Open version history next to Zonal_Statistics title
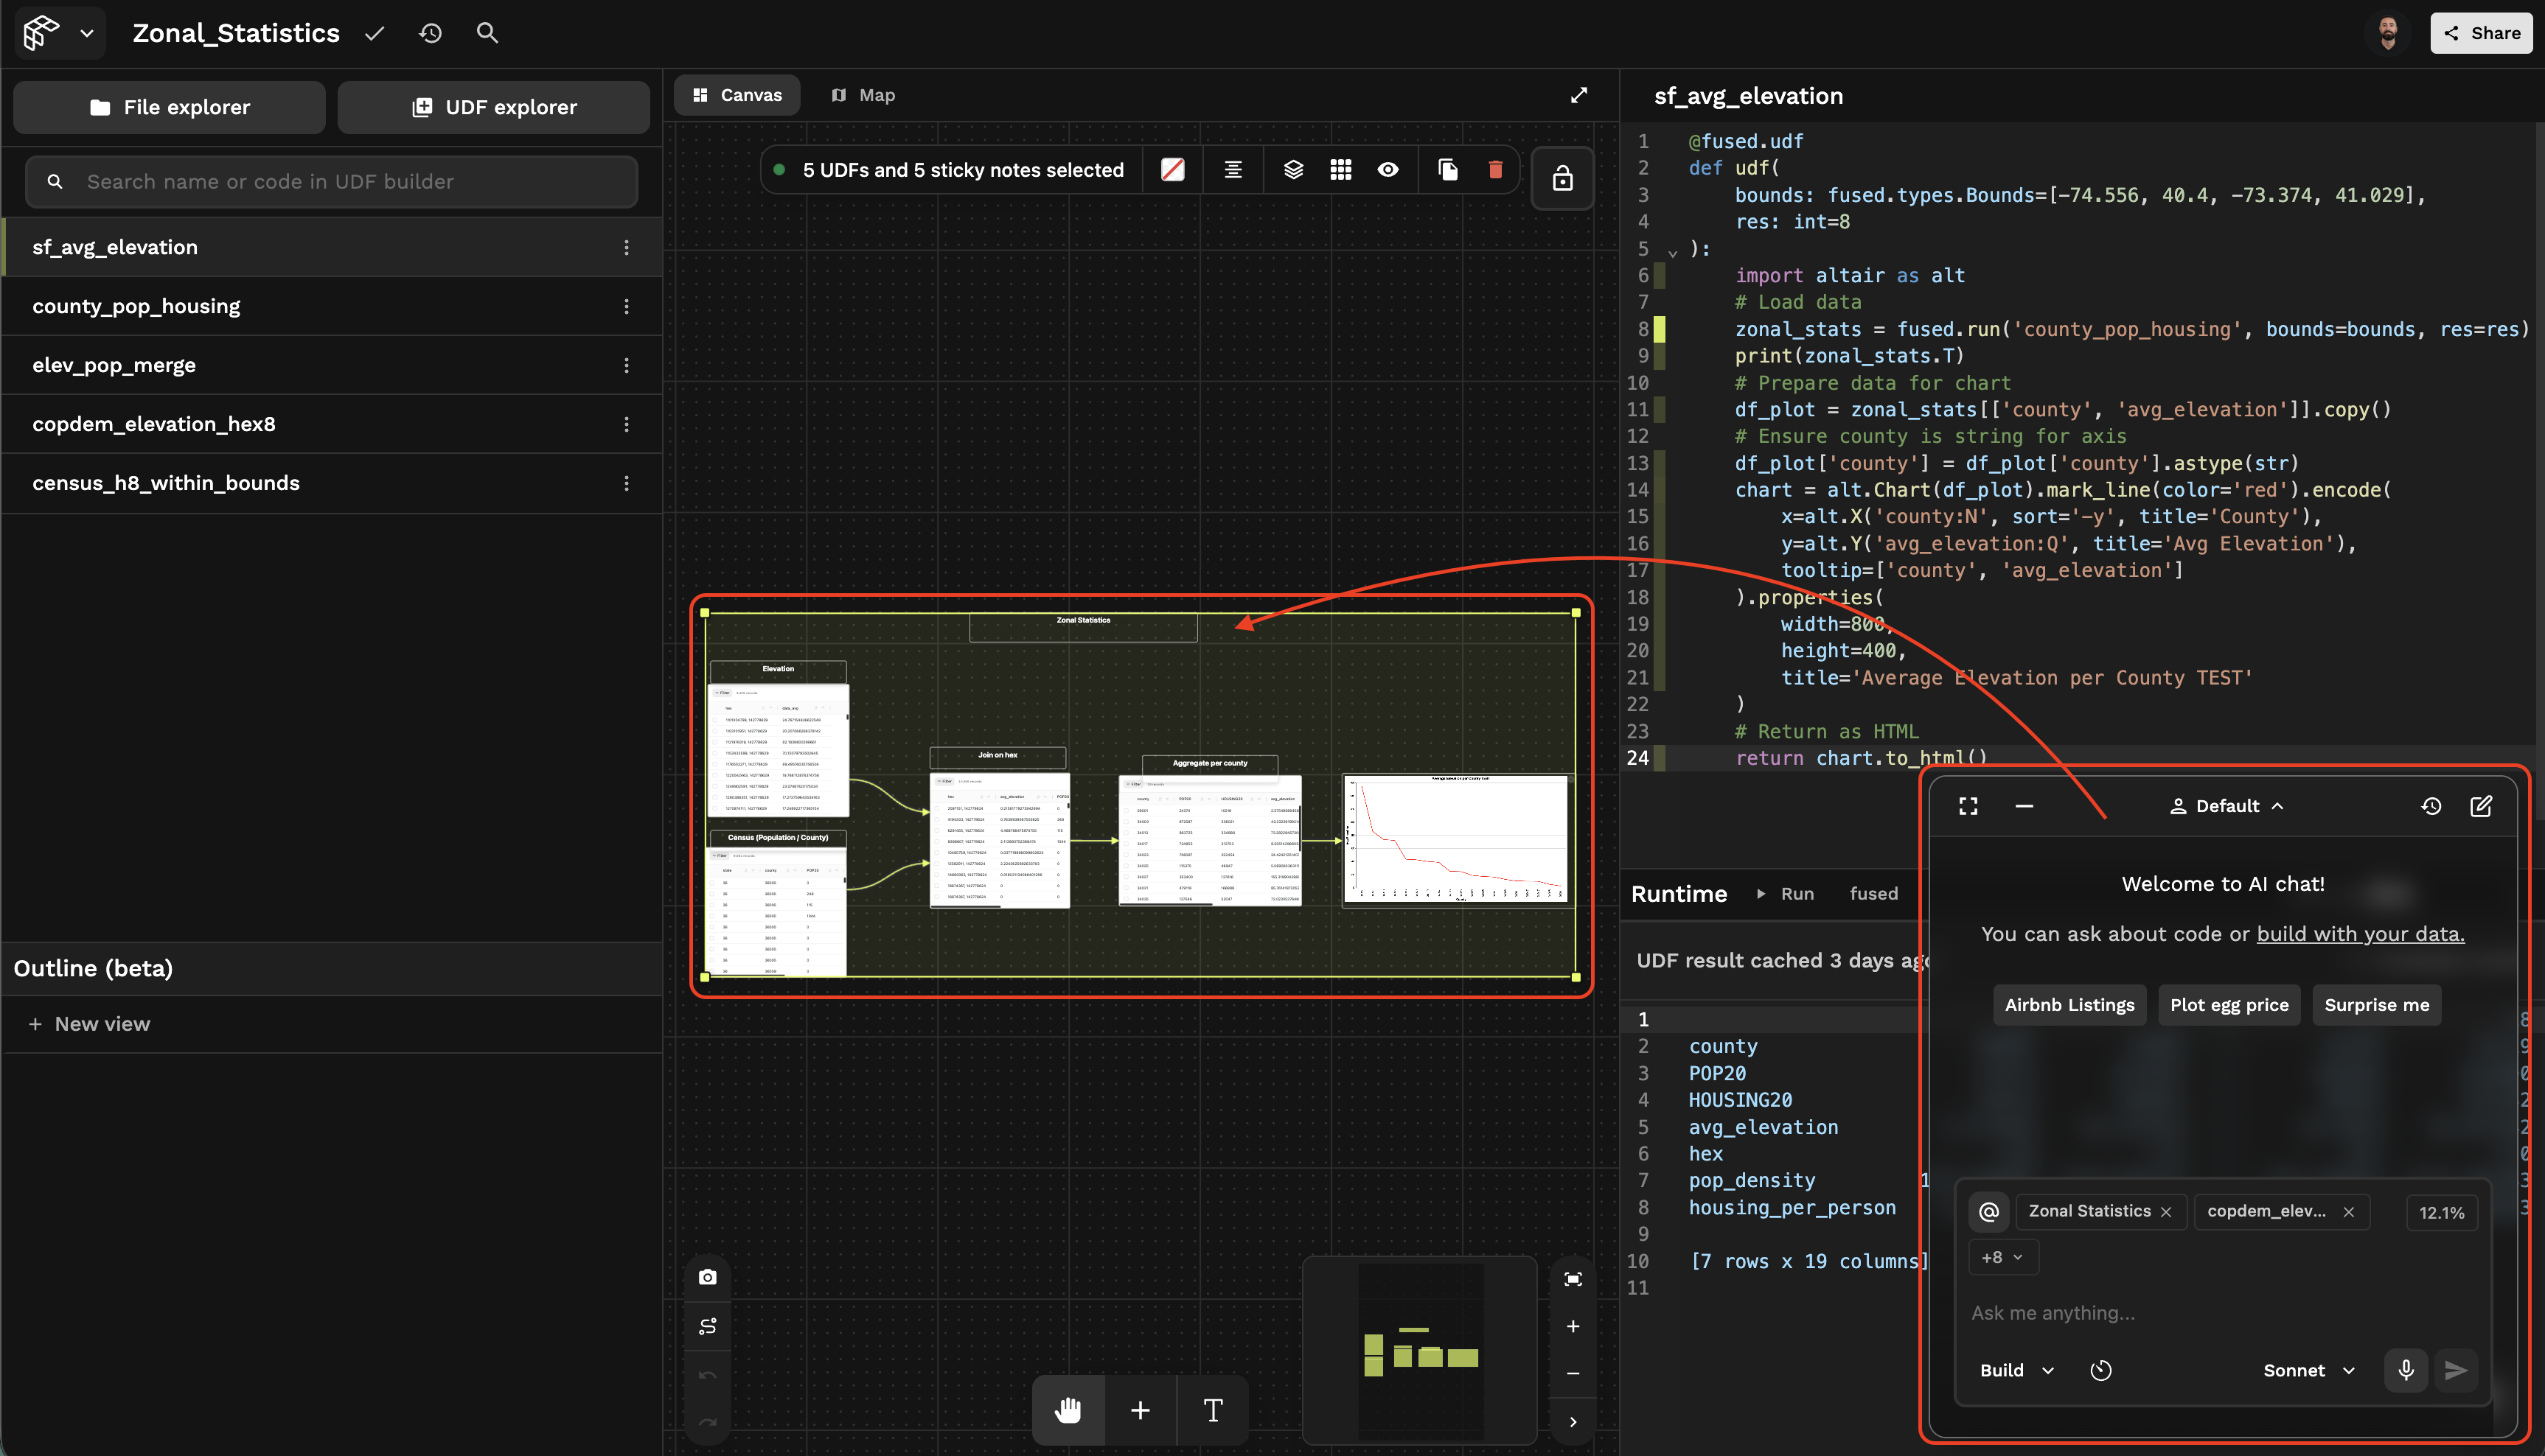The height and width of the screenshot is (1456, 2545). click(430, 33)
